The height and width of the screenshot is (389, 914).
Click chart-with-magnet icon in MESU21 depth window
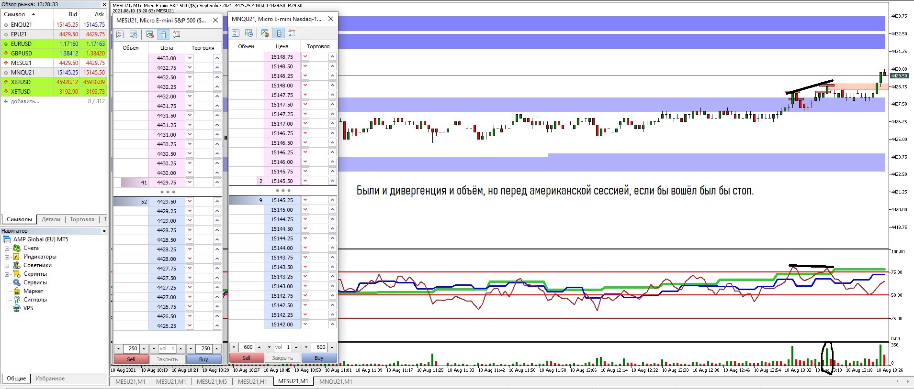click(x=150, y=34)
